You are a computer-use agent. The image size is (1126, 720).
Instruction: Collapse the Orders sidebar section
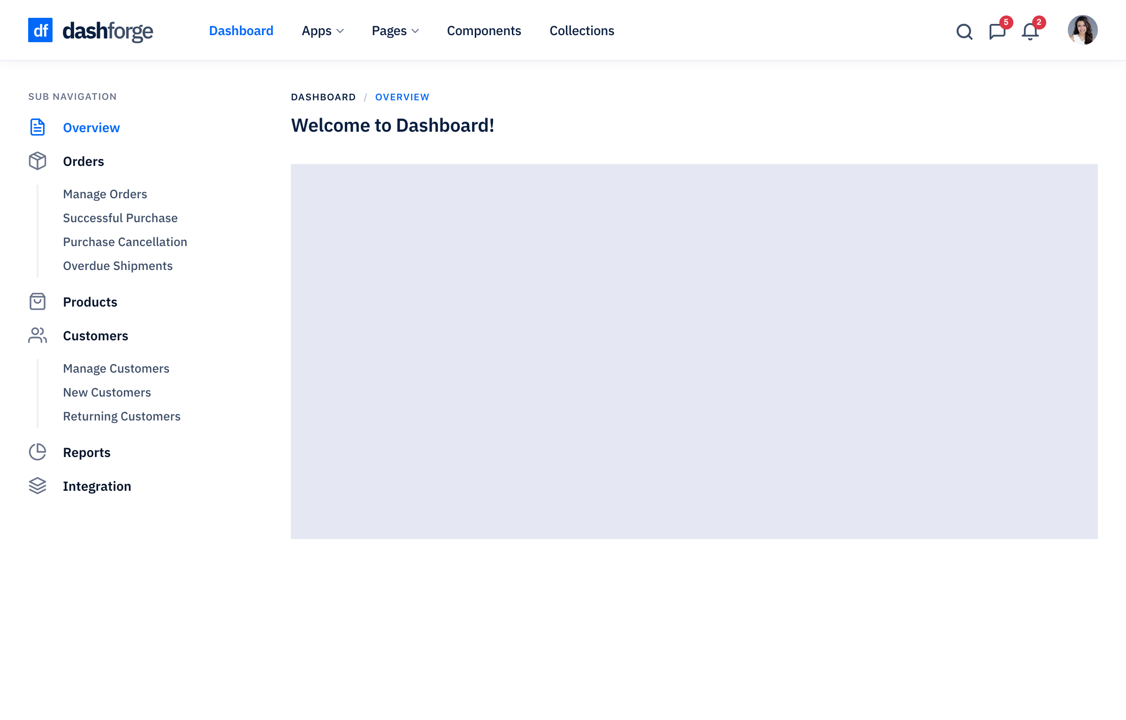[84, 161]
